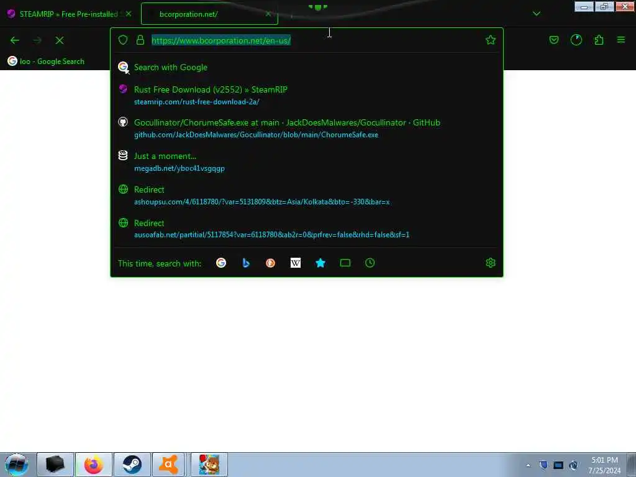Viewport: 636px width, 477px height.
Task: Select the Just a moment megadb.net suggestion
Action: (x=307, y=162)
